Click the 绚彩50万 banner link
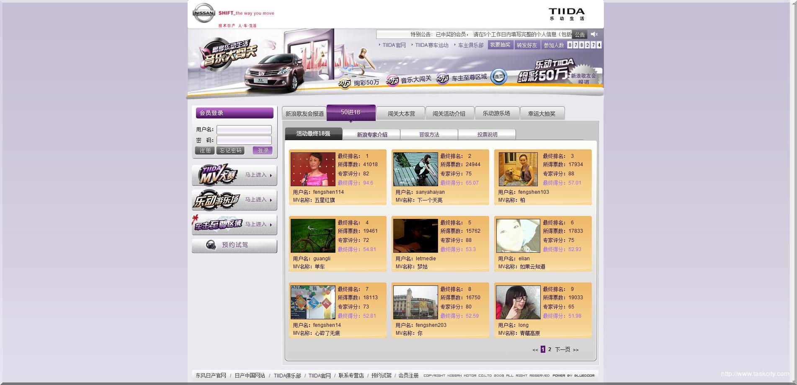797x385 pixels. click(366, 82)
